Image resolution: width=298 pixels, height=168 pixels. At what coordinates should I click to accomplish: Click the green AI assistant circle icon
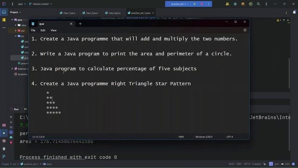pos(235,4)
